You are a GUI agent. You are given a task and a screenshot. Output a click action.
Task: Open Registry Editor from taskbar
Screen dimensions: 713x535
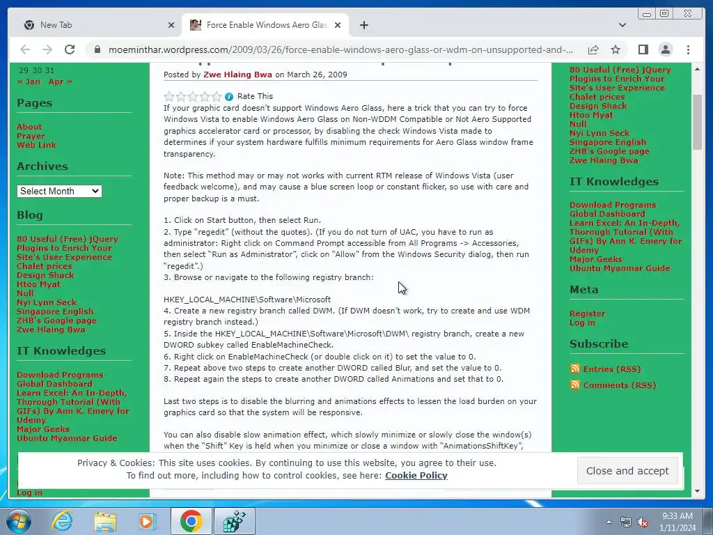[x=234, y=521]
